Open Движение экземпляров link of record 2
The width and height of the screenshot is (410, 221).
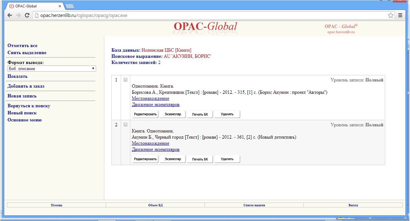tap(155, 149)
